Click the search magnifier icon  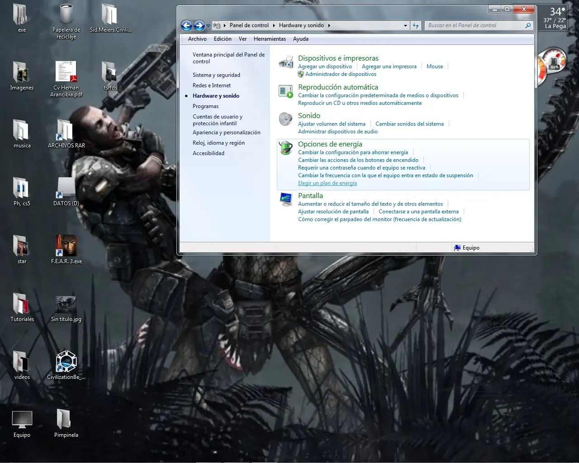click(528, 25)
